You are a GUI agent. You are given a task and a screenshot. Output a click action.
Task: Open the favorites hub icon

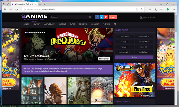150,9
